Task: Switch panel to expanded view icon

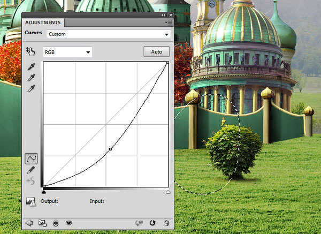Action: click(x=42, y=223)
